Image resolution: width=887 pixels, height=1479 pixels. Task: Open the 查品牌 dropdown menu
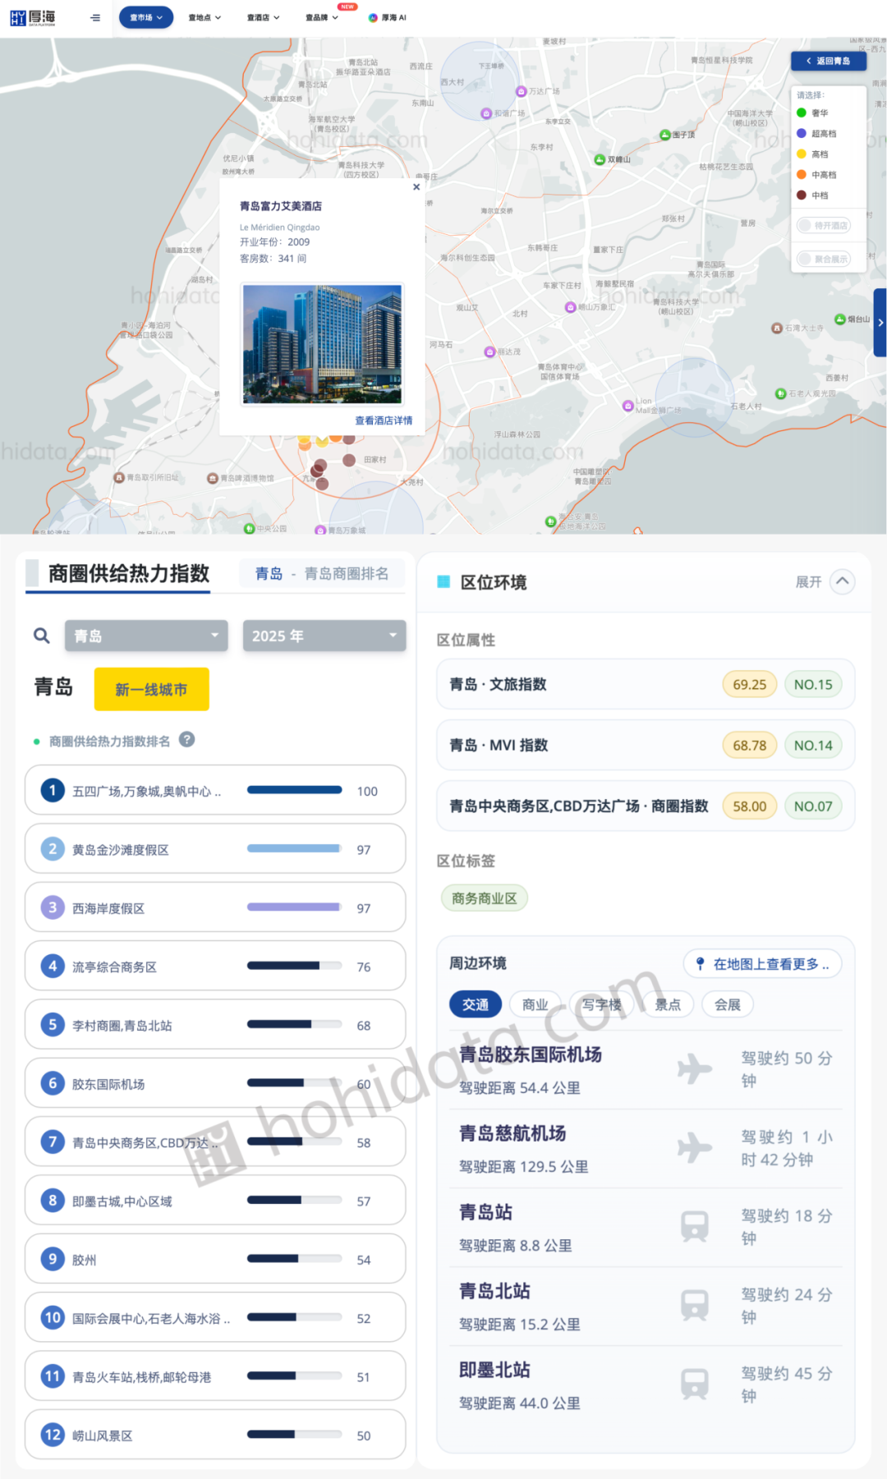pos(322,17)
